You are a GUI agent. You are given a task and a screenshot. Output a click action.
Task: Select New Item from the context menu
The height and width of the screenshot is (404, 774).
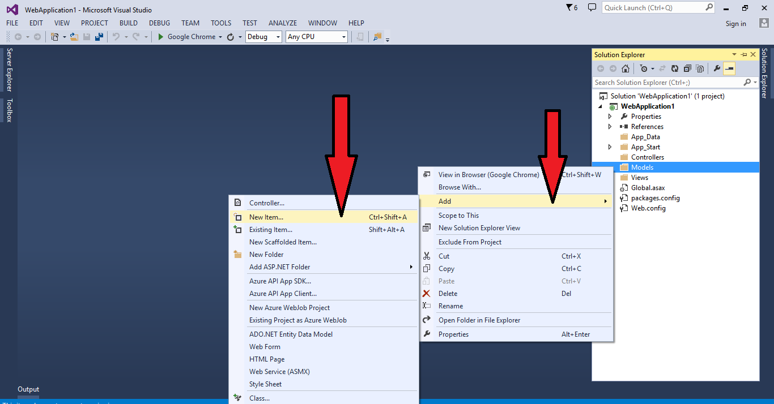[x=266, y=217]
